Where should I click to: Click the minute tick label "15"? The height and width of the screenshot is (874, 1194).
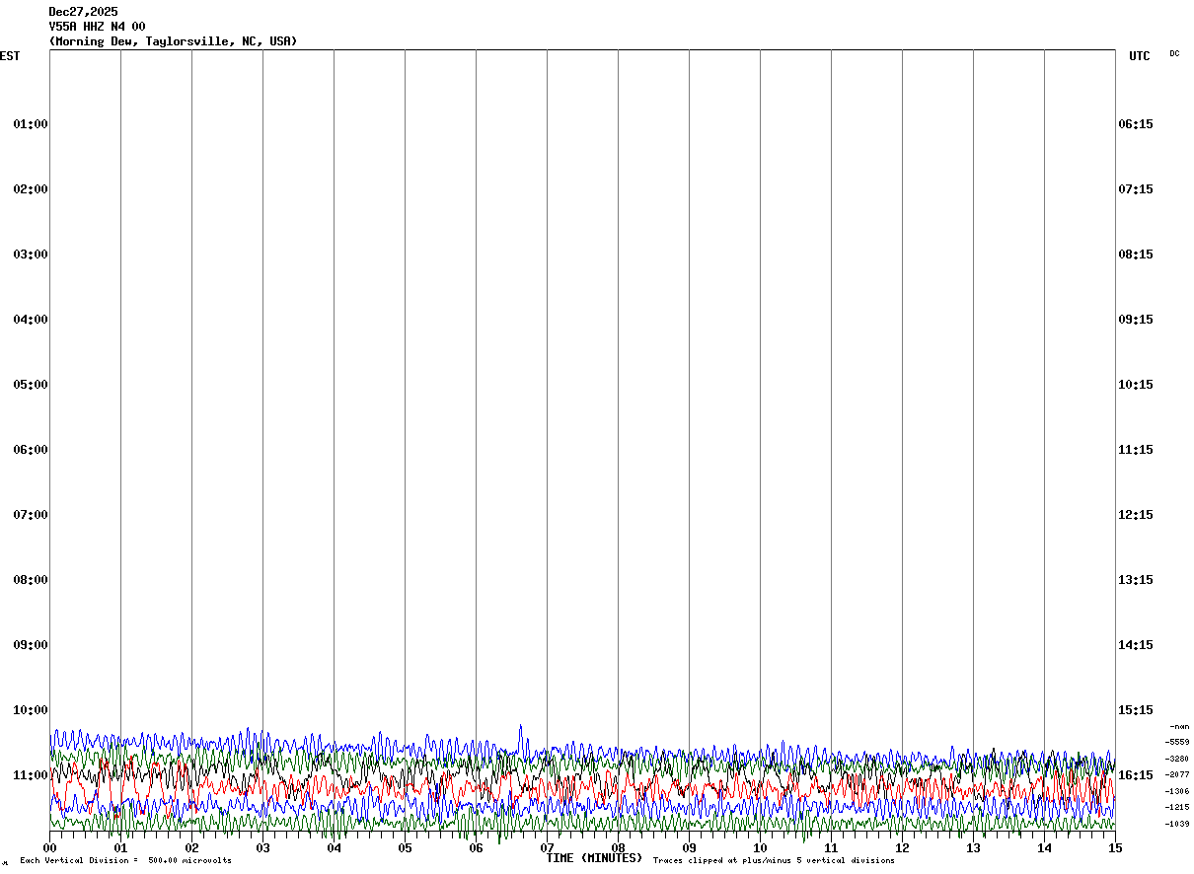click(x=1115, y=848)
